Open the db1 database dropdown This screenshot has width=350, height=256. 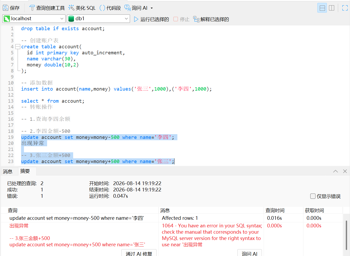pyautogui.click(x=98, y=19)
